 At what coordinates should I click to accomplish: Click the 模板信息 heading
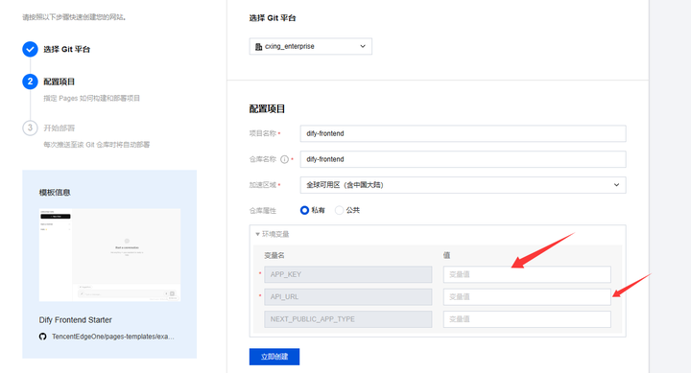[55, 193]
